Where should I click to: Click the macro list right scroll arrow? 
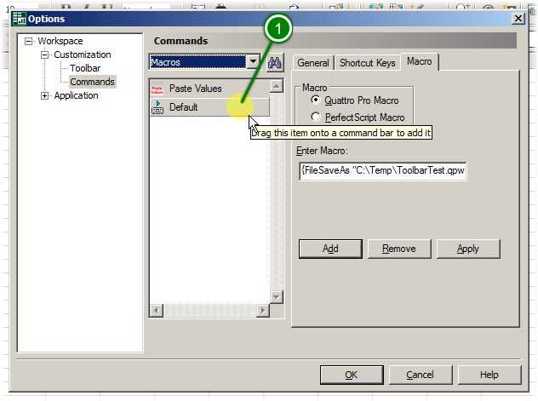click(x=262, y=311)
